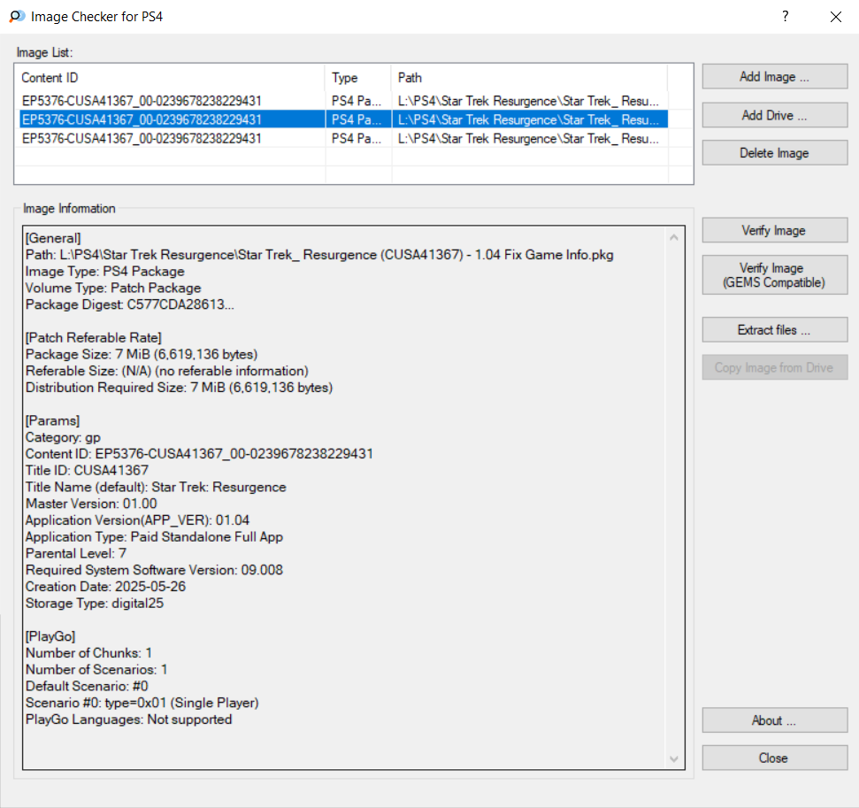Click the Package Digest line

point(130,304)
